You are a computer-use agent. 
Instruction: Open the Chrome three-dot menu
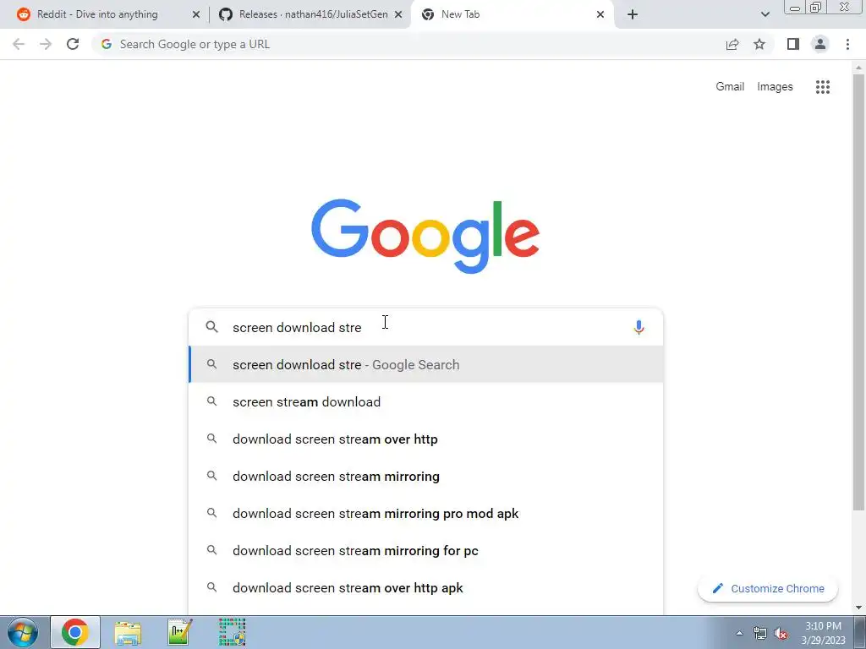tap(847, 44)
